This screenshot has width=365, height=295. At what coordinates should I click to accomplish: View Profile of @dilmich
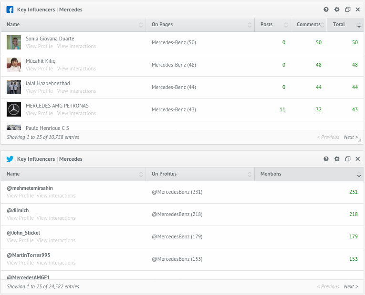click(x=20, y=218)
